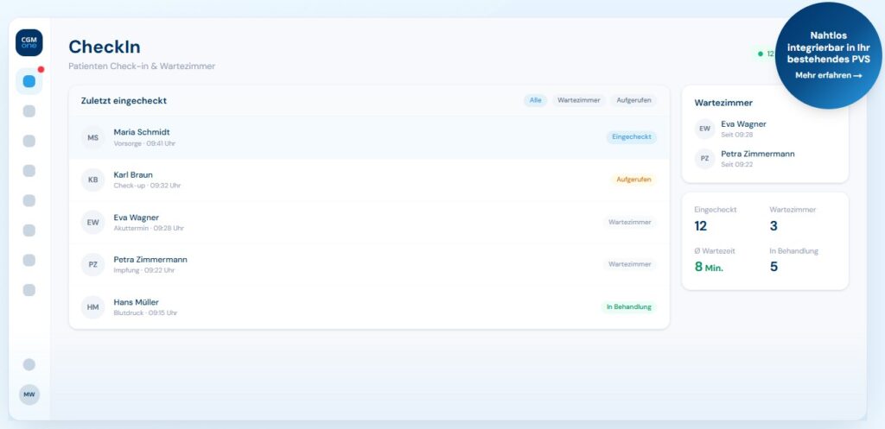The width and height of the screenshot is (885, 429).
Task: Click Maria Schmidt's MS avatar
Action: [x=92, y=137]
